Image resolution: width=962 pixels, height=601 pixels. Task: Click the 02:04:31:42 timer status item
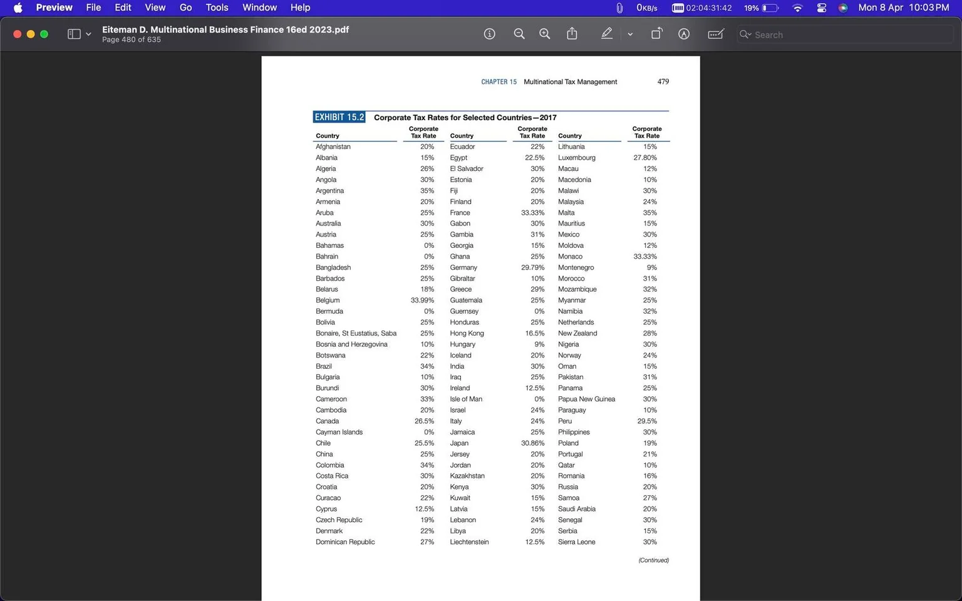pos(702,8)
